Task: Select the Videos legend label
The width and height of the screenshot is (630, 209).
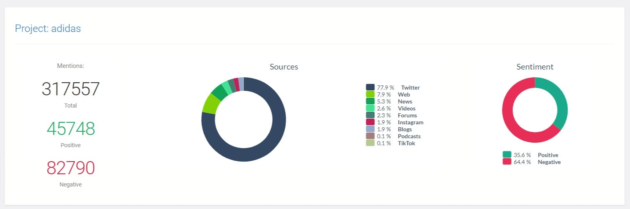Action: click(x=407, y=108)
